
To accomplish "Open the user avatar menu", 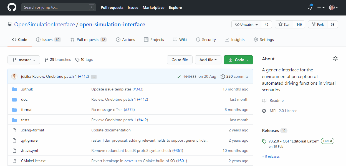I will 333,7.
